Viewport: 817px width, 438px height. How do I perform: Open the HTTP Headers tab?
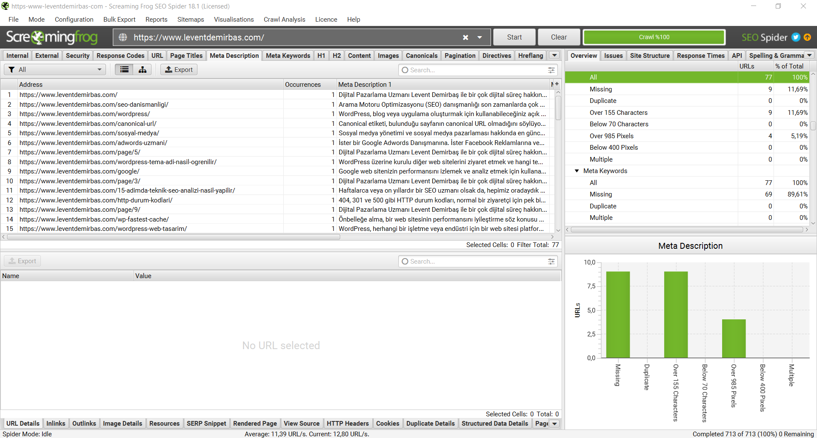(x=348, y=424)
